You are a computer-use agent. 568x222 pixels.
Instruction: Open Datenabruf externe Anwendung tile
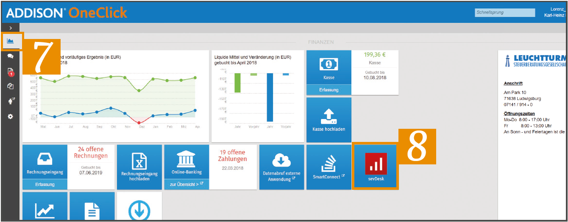tap(281, 167)
